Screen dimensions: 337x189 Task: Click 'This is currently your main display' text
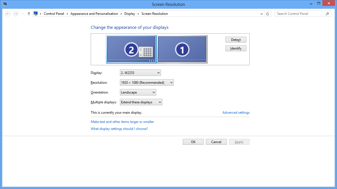pos(116,113)
